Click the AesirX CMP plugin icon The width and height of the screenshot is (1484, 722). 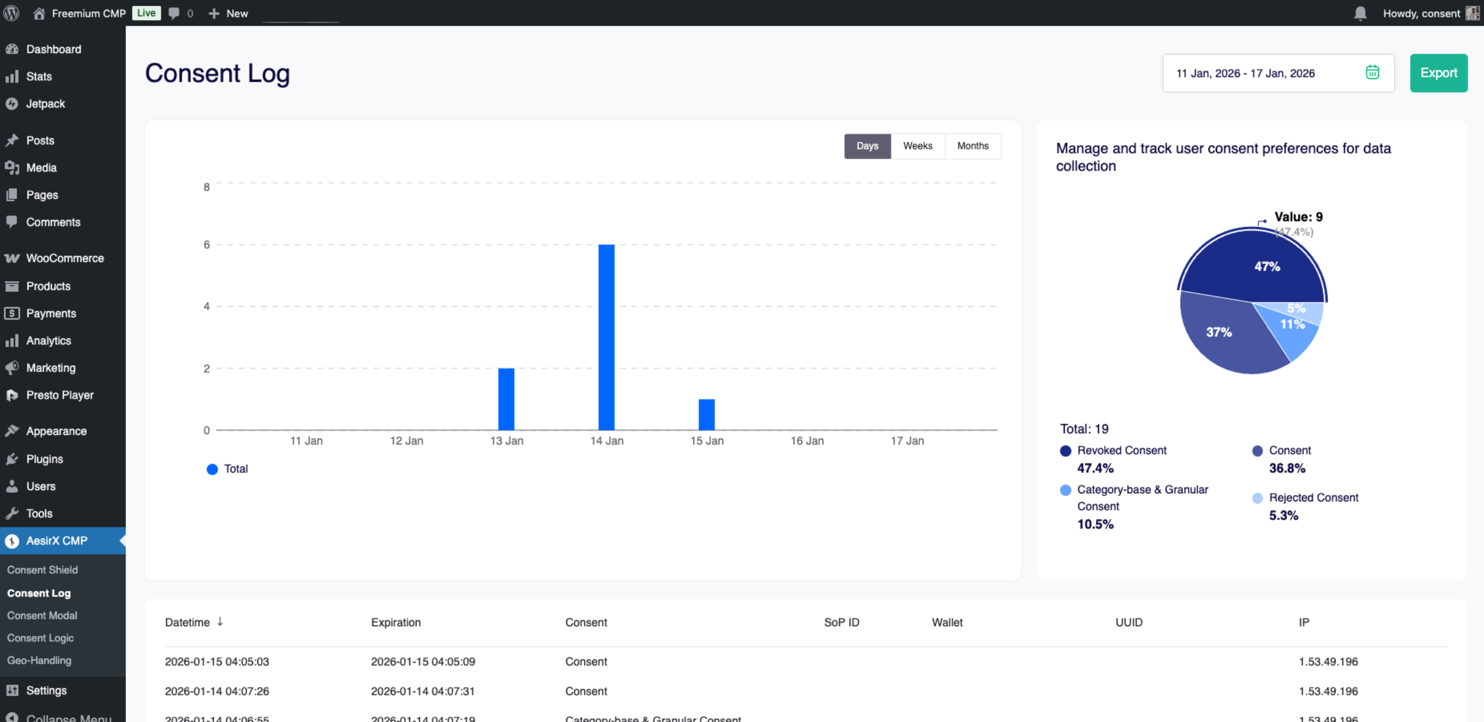[13, 540]
